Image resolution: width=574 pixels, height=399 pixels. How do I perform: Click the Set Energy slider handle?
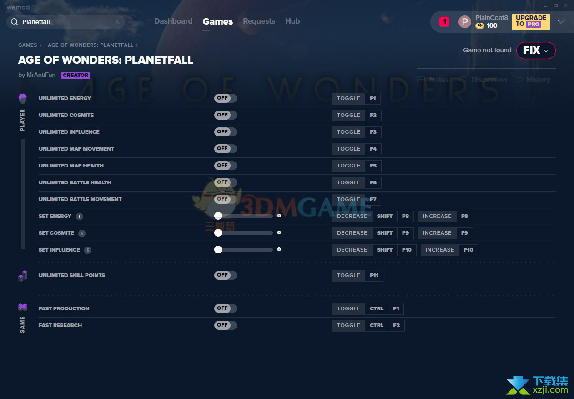coord(218,216)
